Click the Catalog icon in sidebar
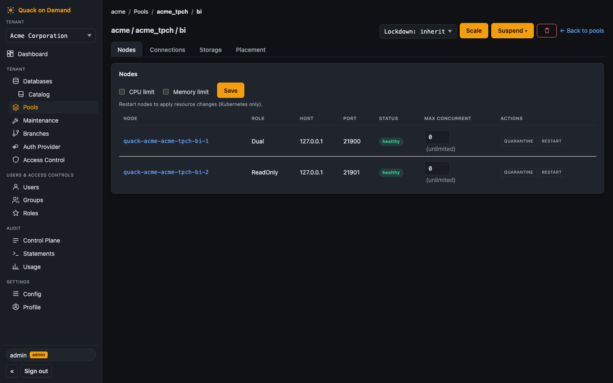This screenshot has width=613, height=383. pyautogui.click(x=21, y=94)
